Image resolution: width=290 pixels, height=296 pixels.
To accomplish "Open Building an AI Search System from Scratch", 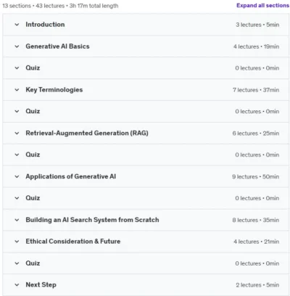I will pyautogui.click(x=92, y=220).
